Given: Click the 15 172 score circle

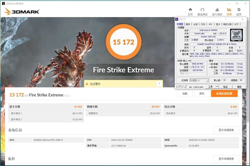Looking at the screenshot, I should (123, 42).
